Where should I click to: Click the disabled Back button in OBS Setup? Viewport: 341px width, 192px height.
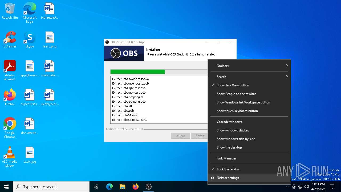point(180,136)
